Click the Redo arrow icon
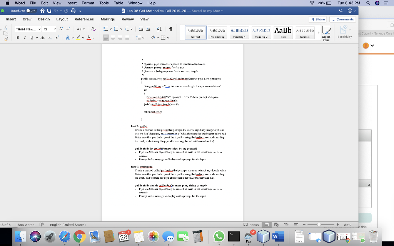The image size is (394, 246). pyautogui.click(x=66, y=11)
